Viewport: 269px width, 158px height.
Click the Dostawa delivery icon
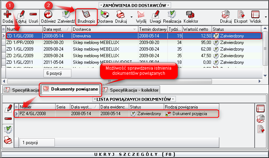point(105,15)
